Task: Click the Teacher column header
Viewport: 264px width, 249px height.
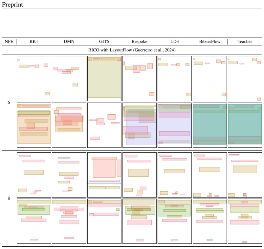Action: tap(245, 42)
